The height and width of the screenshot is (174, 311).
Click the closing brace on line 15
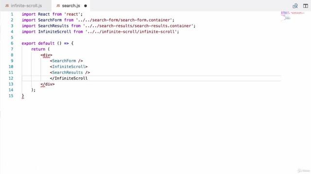(23, 96)
